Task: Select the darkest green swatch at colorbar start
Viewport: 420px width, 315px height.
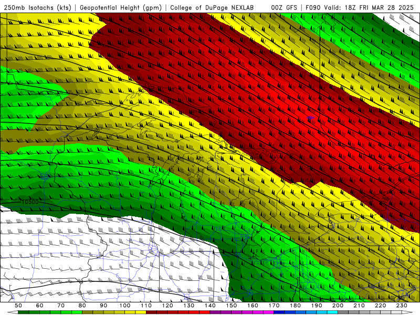Action: pyautogui.click(x=24, y=312)
